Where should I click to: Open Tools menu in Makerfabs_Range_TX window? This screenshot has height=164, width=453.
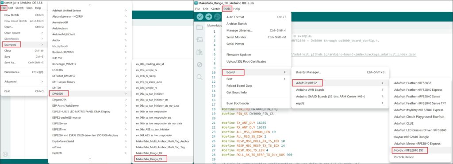point(227,9)
